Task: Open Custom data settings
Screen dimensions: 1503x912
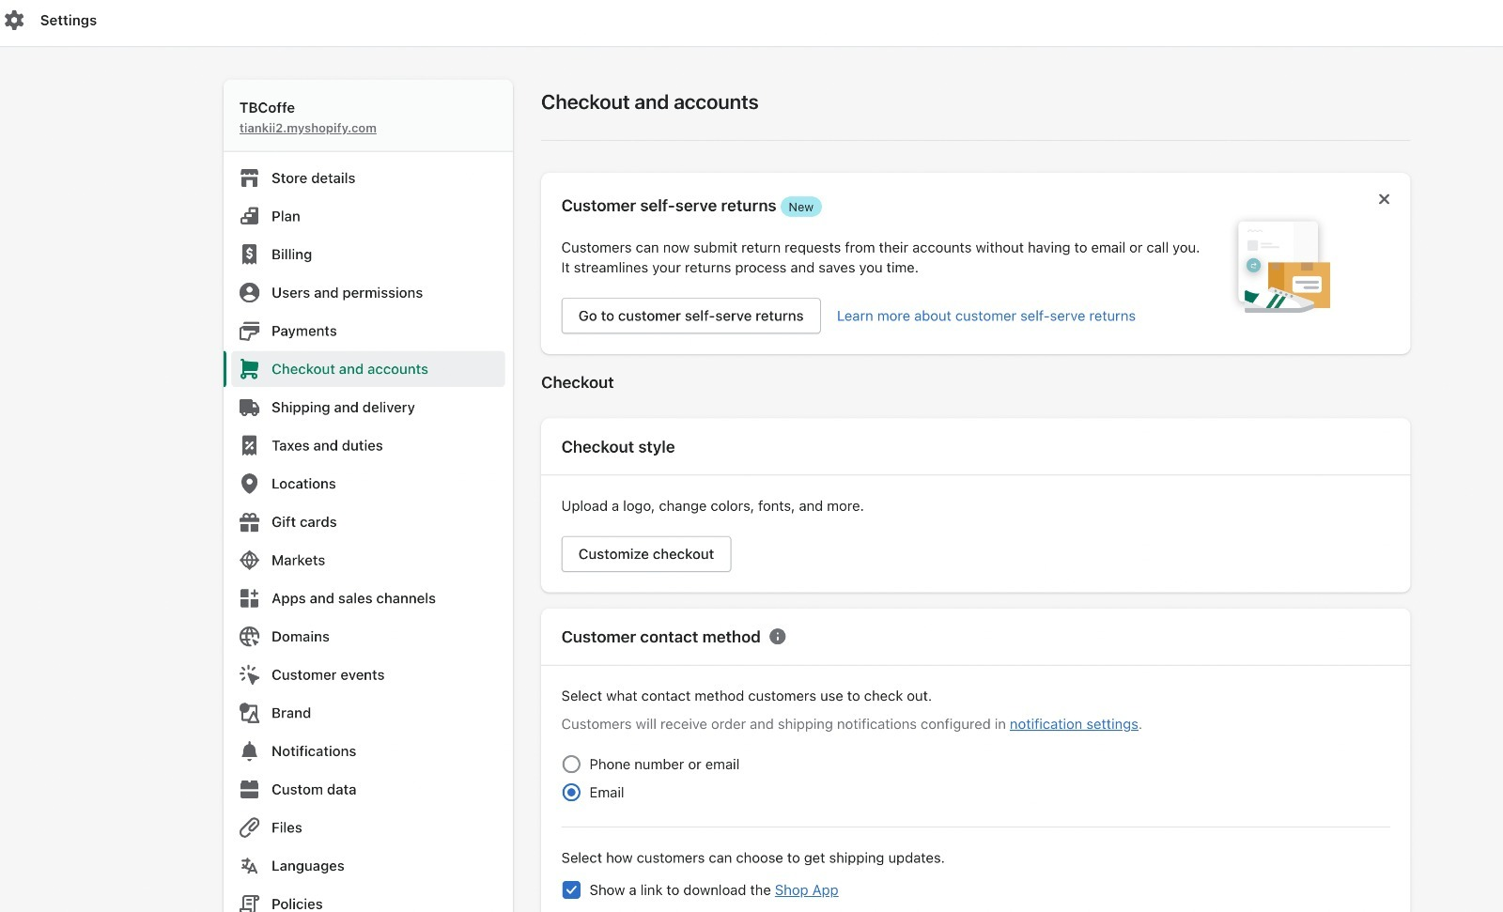Action: click(314, 790)
